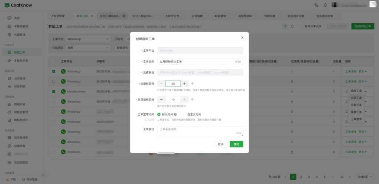Click the 工单备注 textarea
This screenshot has height=184, width=379.
200,131
